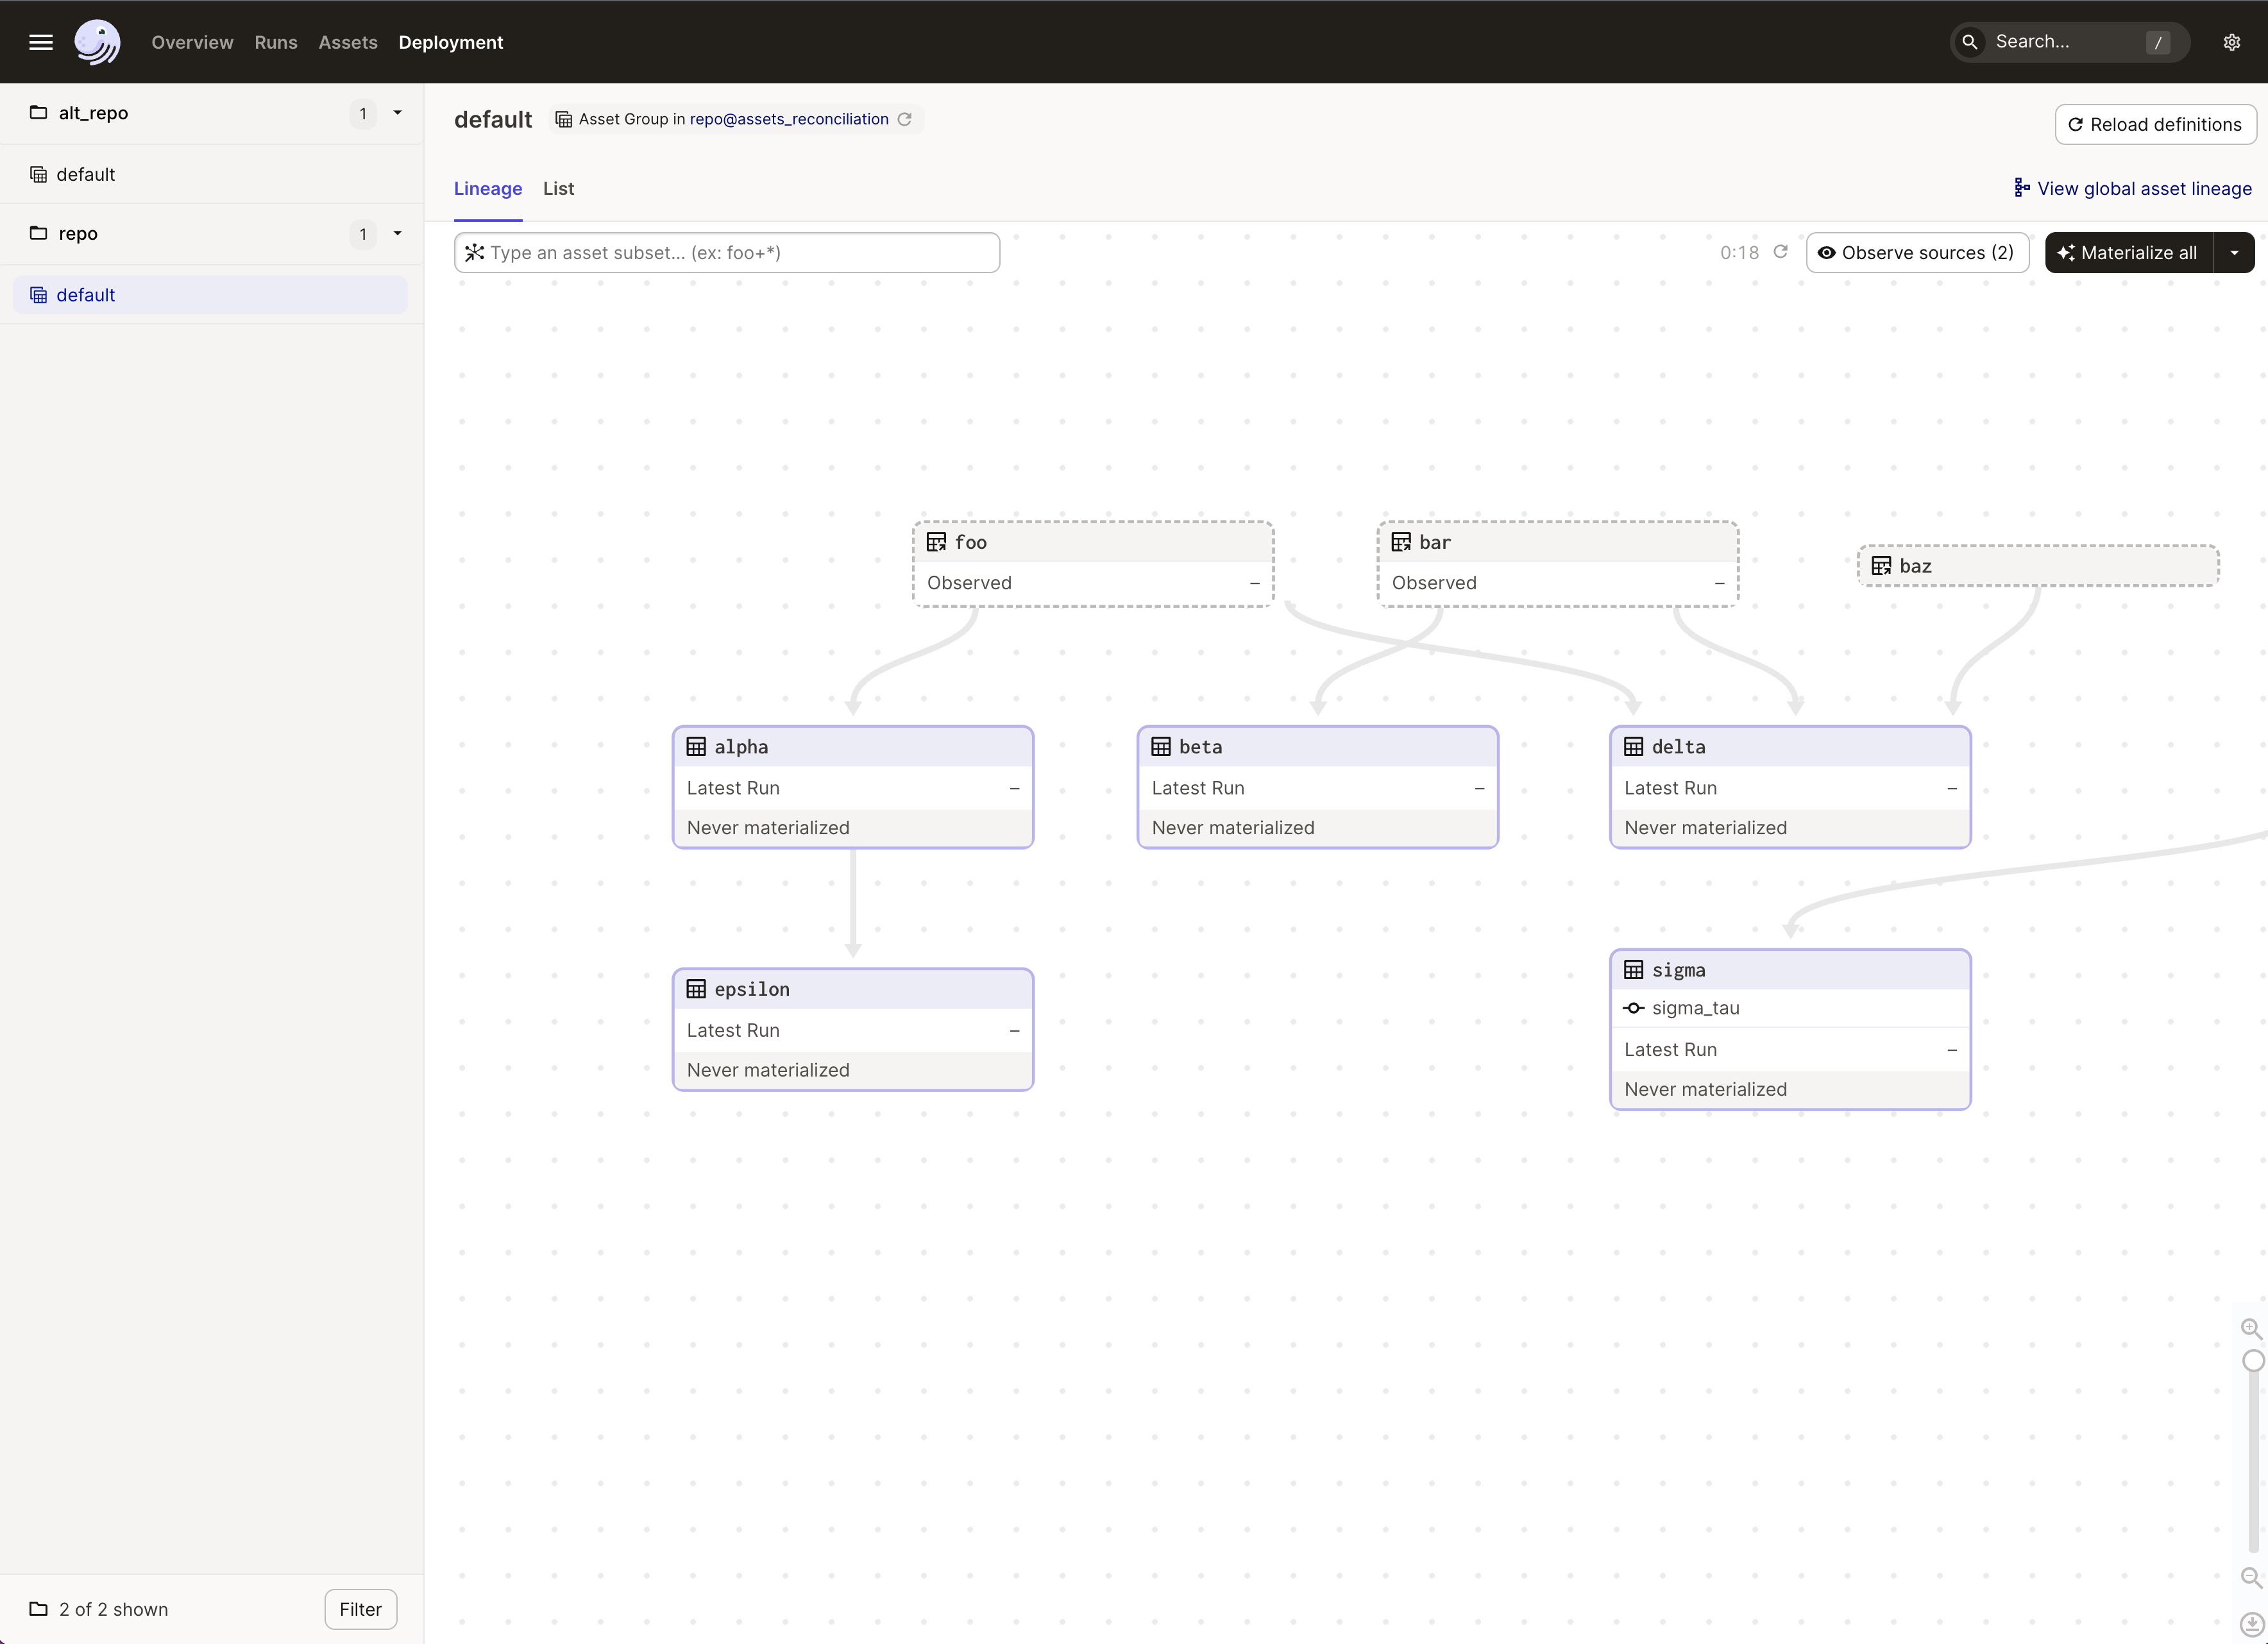Open user settings via the gear icon
This screenshot has width=2268, height=1644.
click(2232, 42)
